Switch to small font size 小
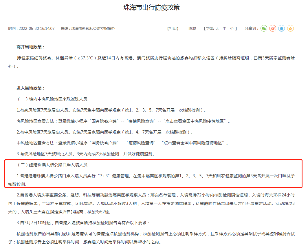This screenshot has width=308, height=248. click(231, 28)
